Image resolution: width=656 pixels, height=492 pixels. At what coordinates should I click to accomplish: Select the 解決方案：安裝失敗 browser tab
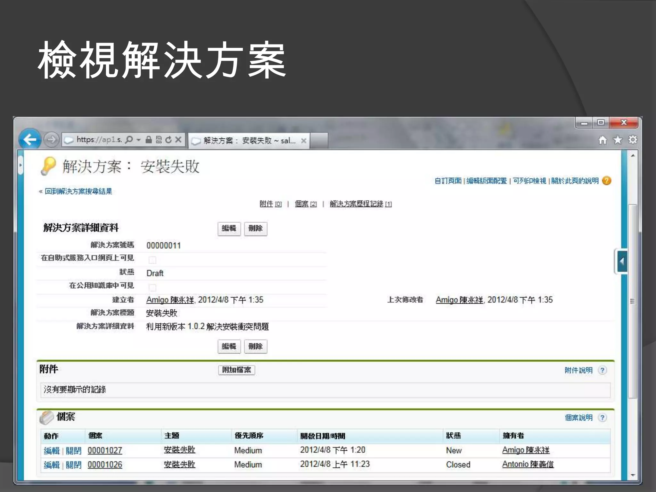click(x=249, y=141)
